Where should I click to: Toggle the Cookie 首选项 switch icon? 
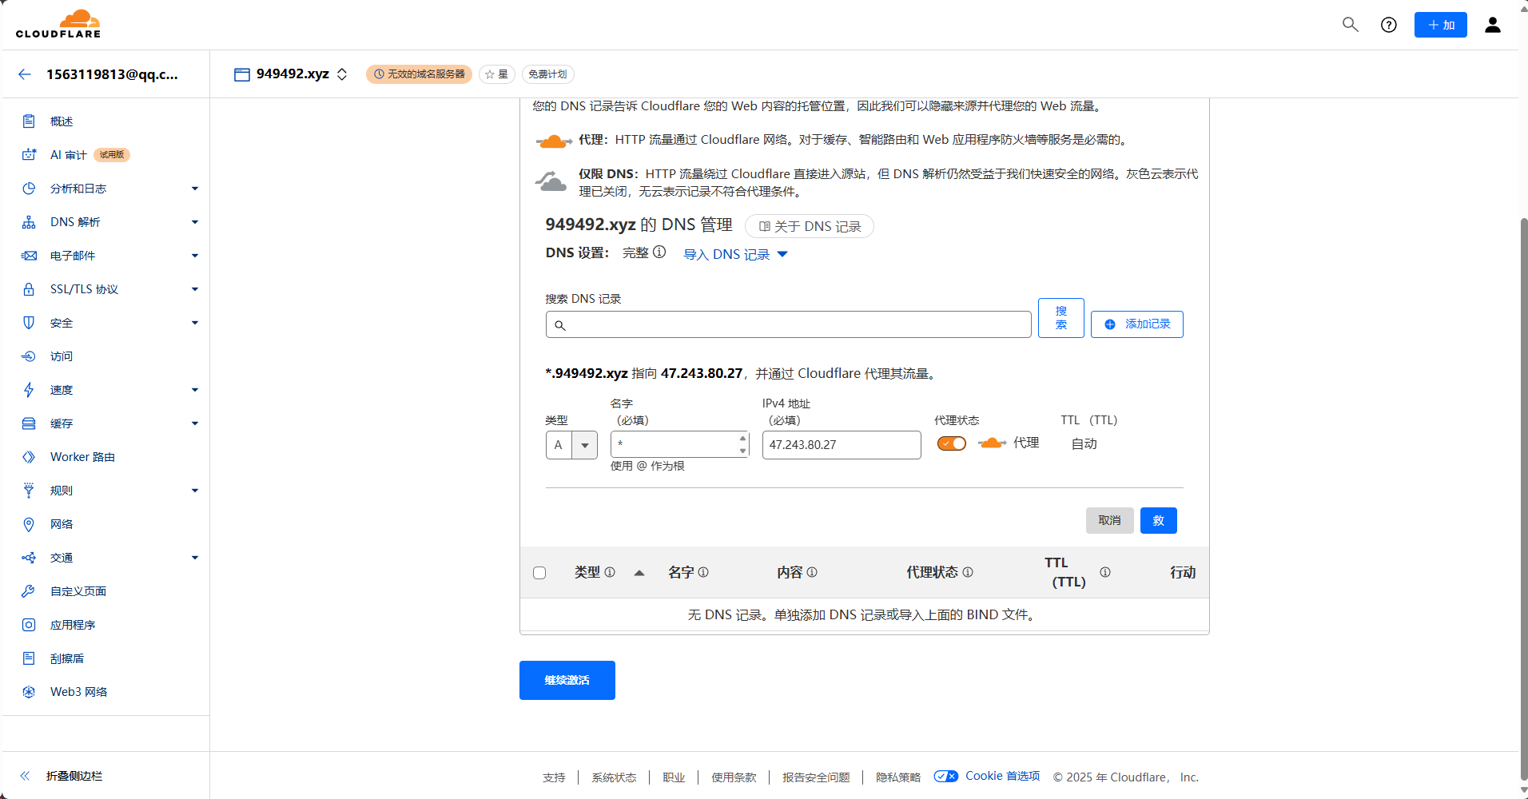tap(946, 776)
